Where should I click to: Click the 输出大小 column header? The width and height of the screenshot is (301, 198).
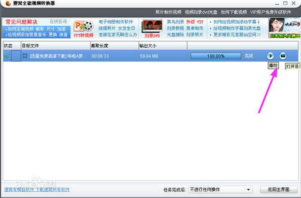click(163, 46)
